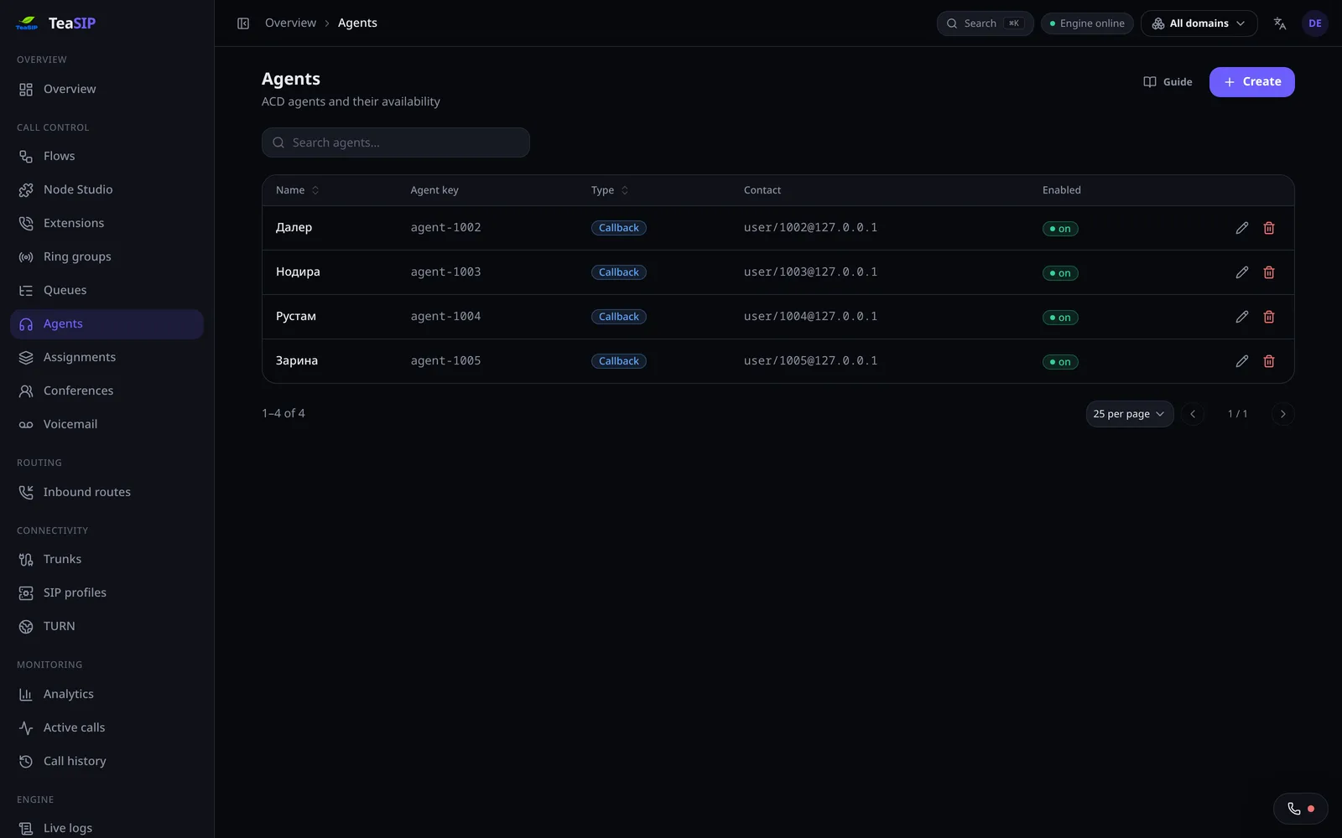Image resolution: width=1342 pixels, height=838 pixels.
Task: Click the Trunks icon in sidebar
Action: pyautogui.click(x=26, y=560)
